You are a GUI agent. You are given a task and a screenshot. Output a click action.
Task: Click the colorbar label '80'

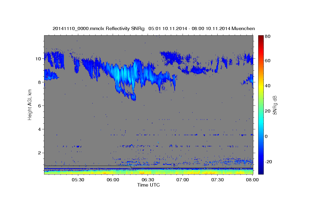pos(267,37)
